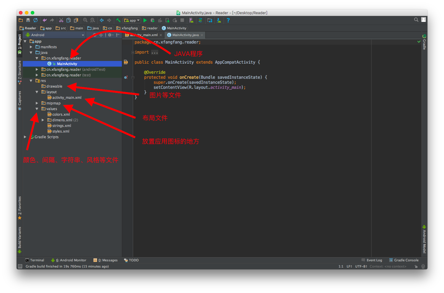Collapse the app module tree node
444x293 pixels.
[x=25, y=41]
